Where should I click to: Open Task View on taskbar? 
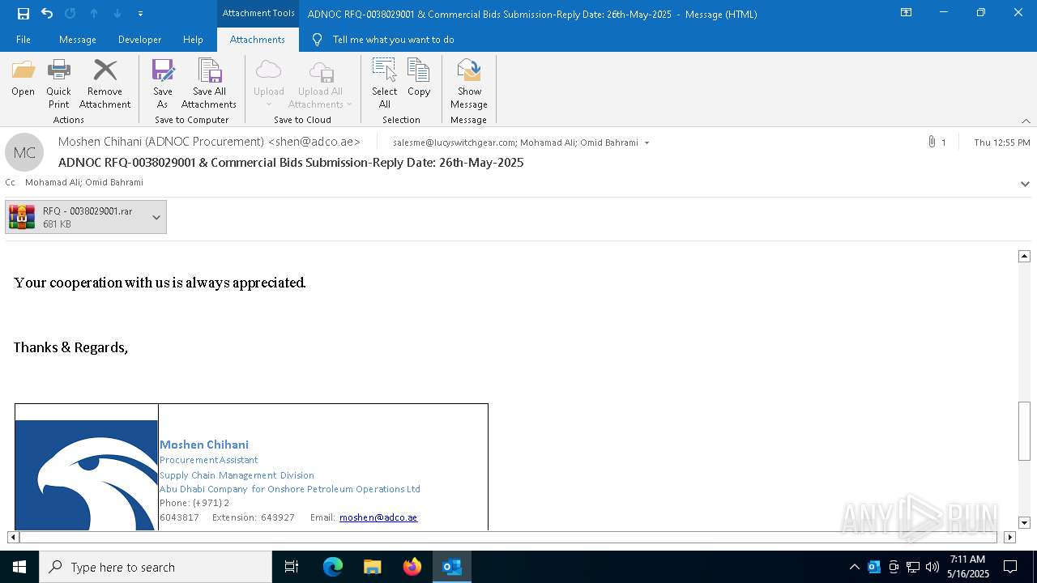pyautogui.click(x=292, y=567)
